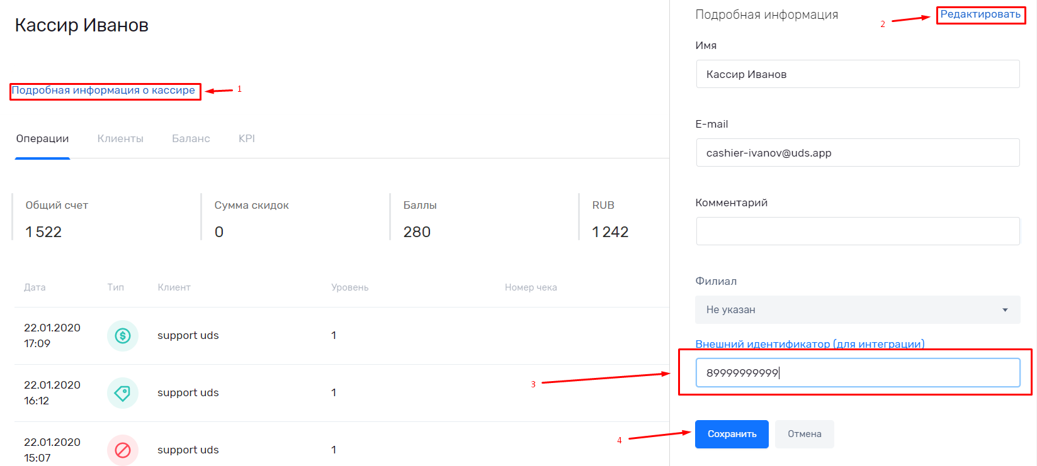Click Внешний идентификатор (для интеграции) link

810,344
